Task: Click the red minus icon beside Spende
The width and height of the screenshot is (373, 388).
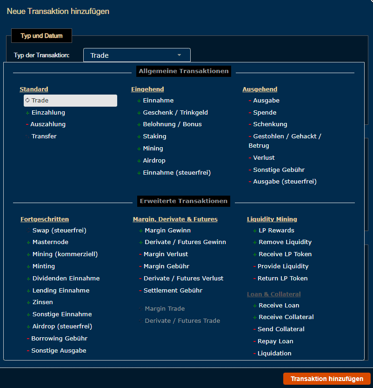Action: [250, 112]
